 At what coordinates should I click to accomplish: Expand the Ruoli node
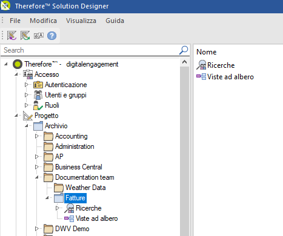coord(27,105)
